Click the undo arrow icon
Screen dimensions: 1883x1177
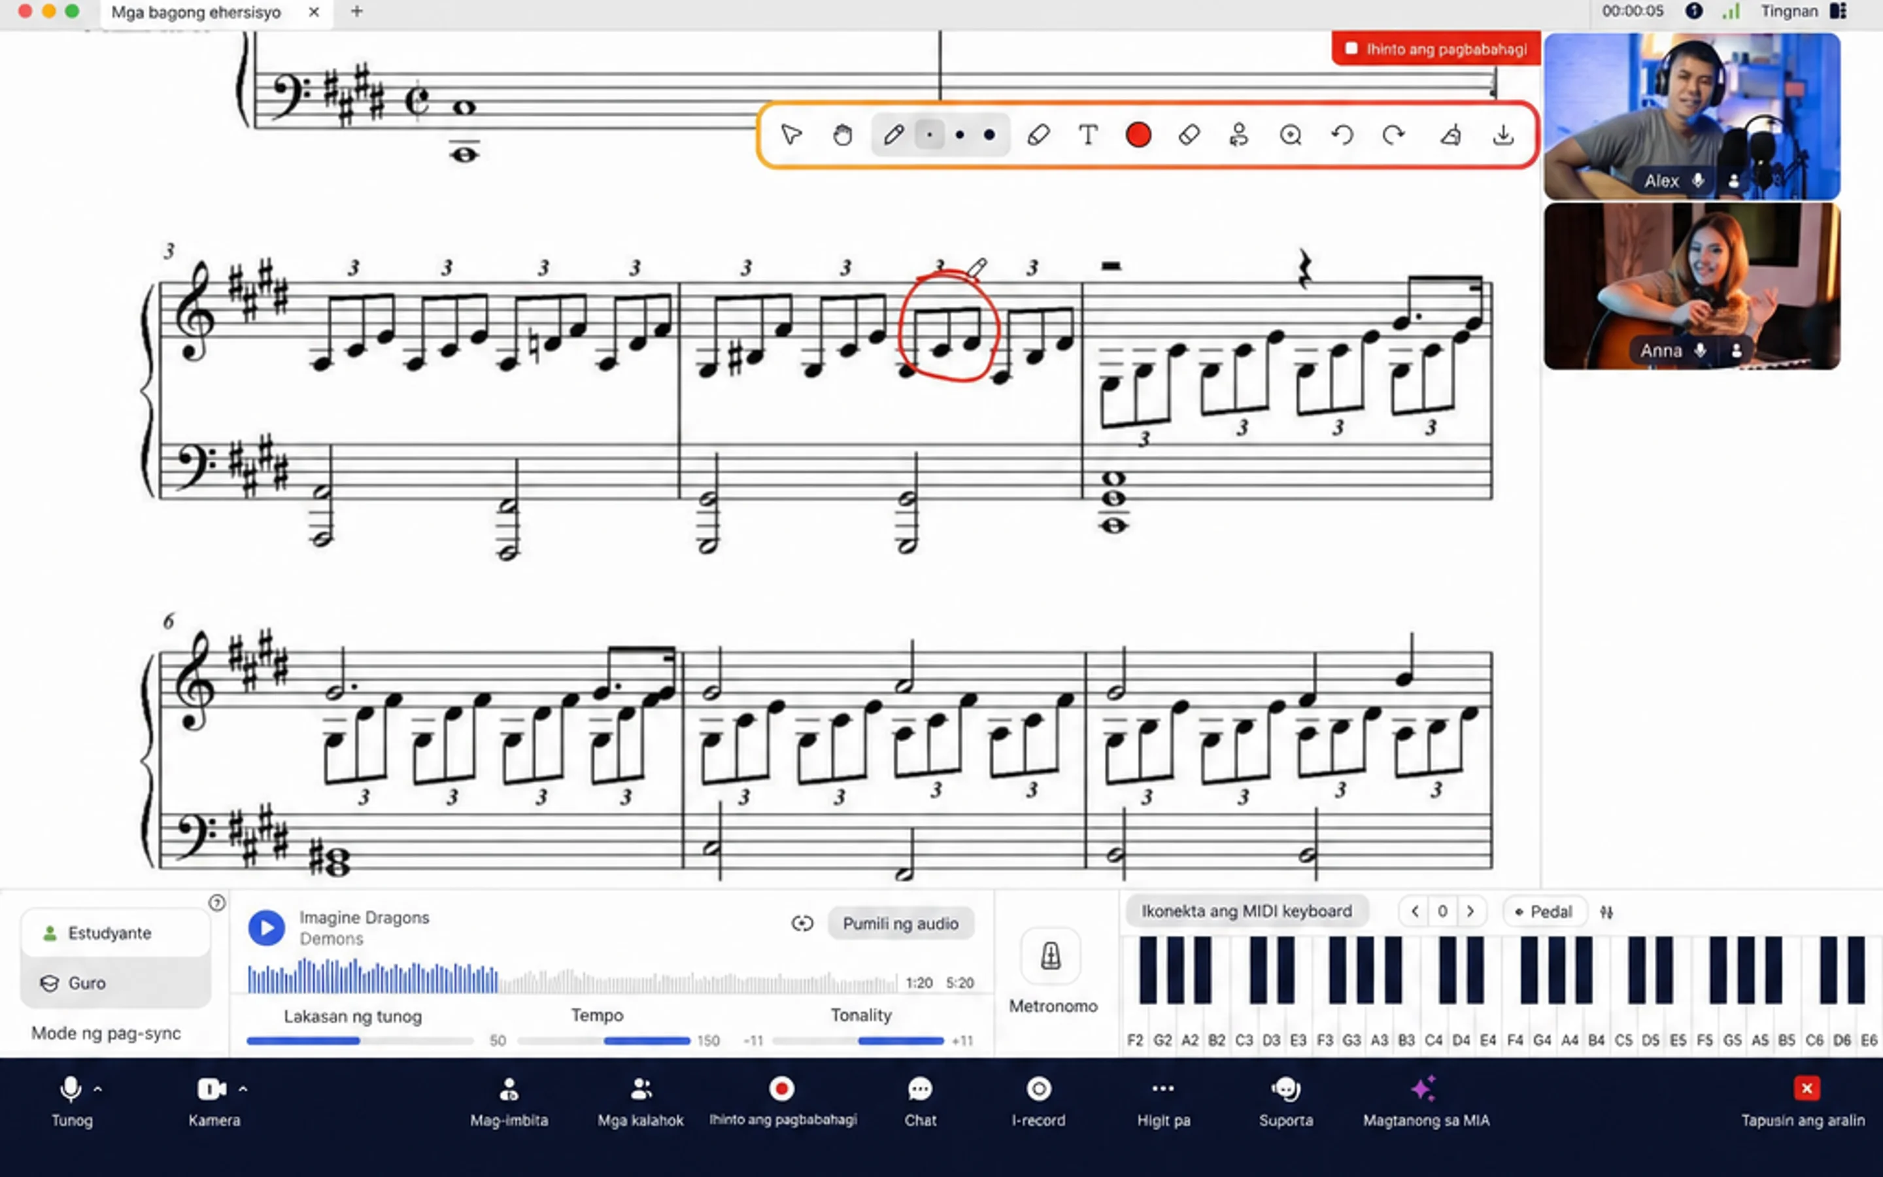[x=1342, y=135]
